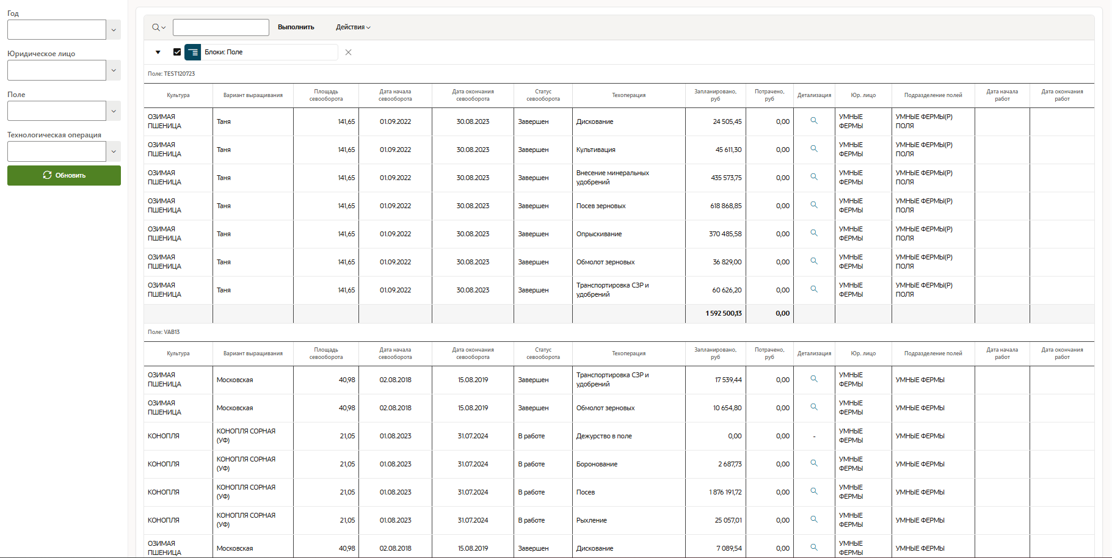Image resolution: width=1112 pixels, height=558 pixels.
Task: Open the Юридическое лицо dropdown
Action: coord(114,70)
